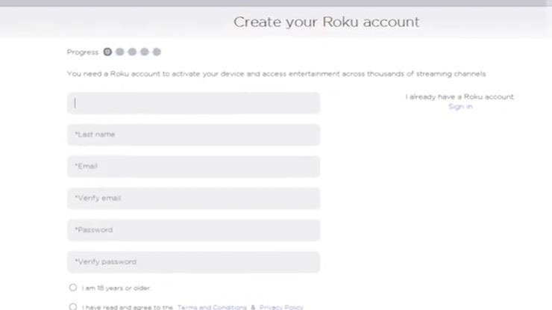Click the first name input field

coord(194,103)
